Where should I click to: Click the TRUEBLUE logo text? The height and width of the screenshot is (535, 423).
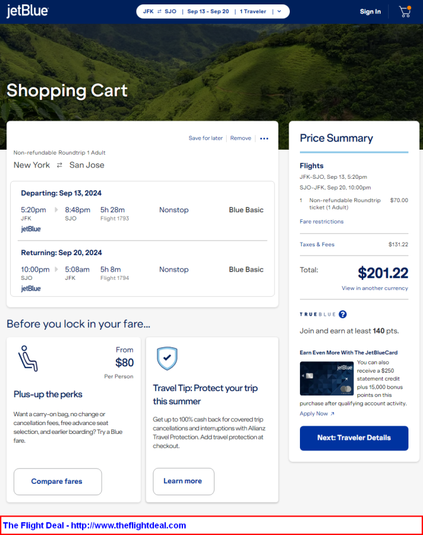point(318,315)
